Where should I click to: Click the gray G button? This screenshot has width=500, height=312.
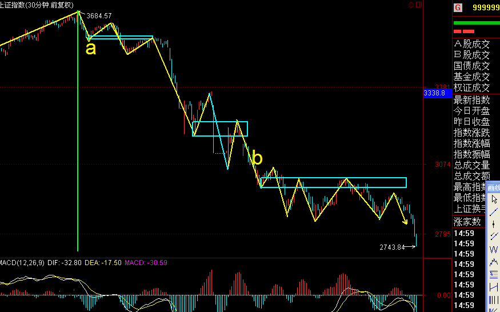click(x=458, y=7)
